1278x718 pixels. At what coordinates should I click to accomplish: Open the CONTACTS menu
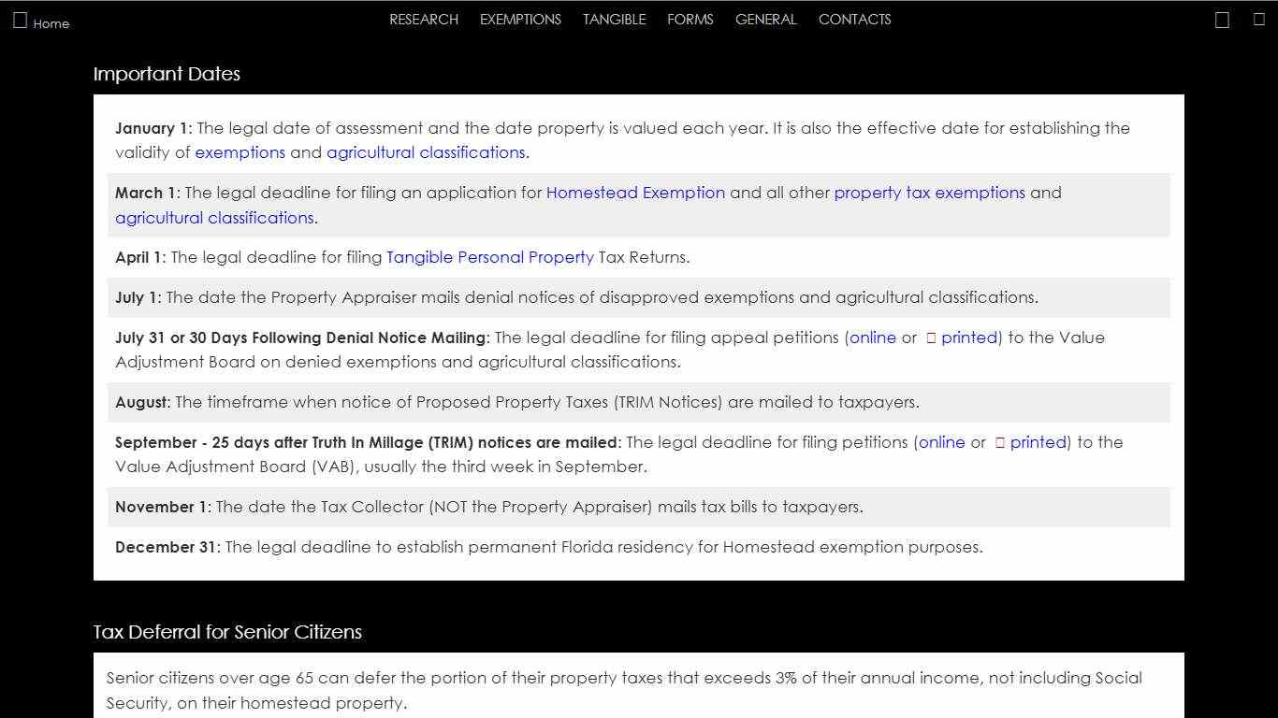854,20
